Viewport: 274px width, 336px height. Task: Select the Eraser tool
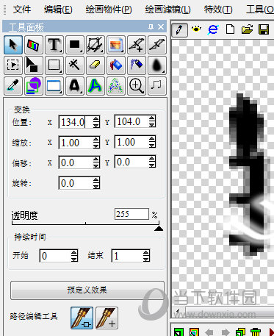(95, 65)
